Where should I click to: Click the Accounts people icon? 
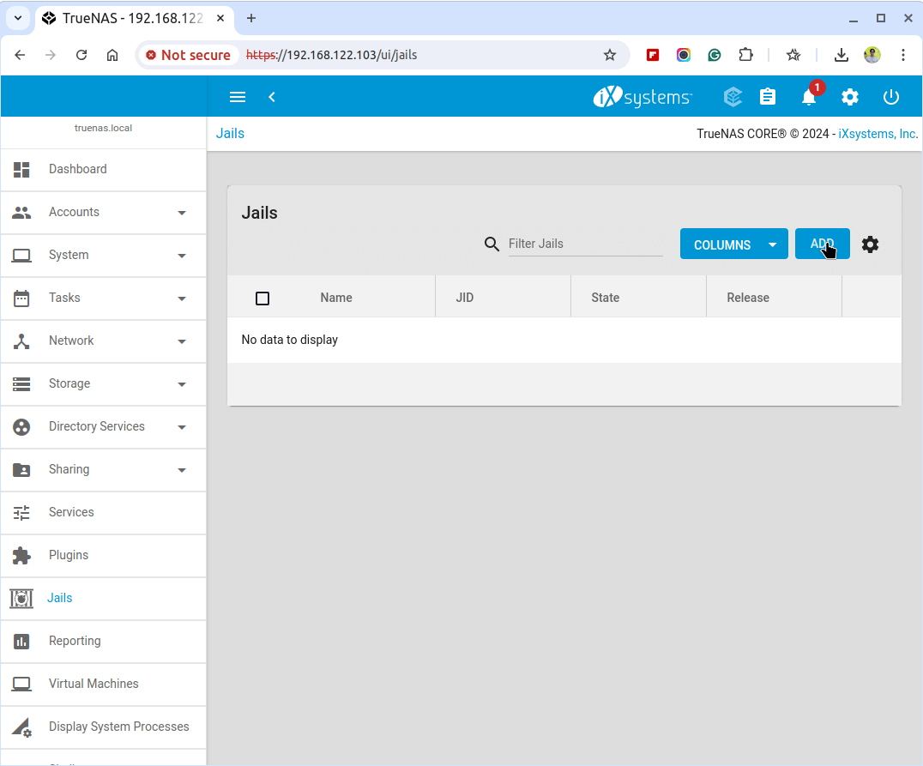pyautogui.click(x=21, y=213)
